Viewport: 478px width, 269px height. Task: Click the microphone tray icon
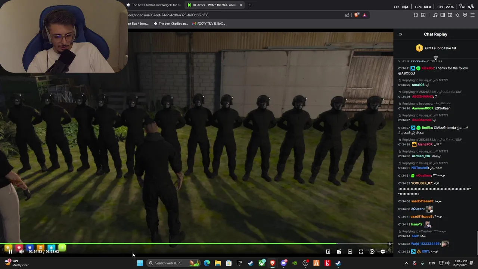[x=422, y=263]
